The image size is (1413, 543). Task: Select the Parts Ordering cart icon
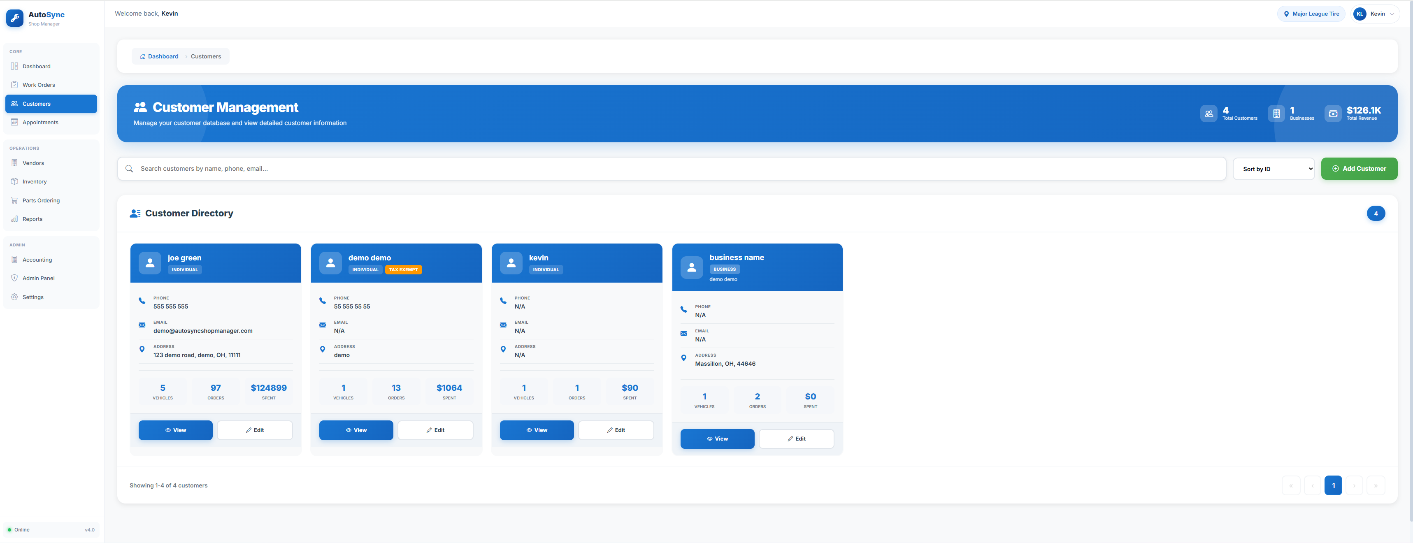point(14,200)
